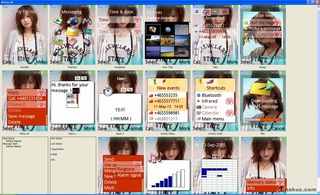Click the missed call icon beside +465553235
This screenshot has height=195, width=320.
[x=151, y=96]
